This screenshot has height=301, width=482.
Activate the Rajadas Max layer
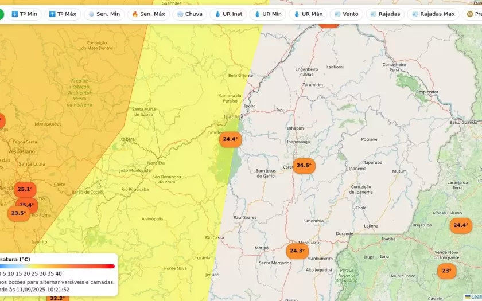click(433, 14)
